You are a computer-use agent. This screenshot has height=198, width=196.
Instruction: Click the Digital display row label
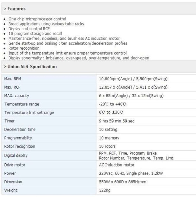tap(16, 155)
